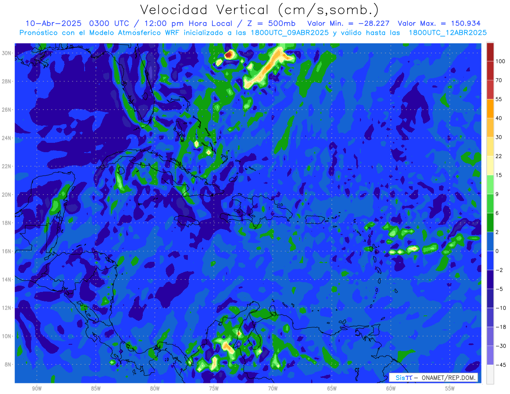The image size is (510, 394).
Task: Click the '30N' latitude axis label
Action: coord(7,53)
